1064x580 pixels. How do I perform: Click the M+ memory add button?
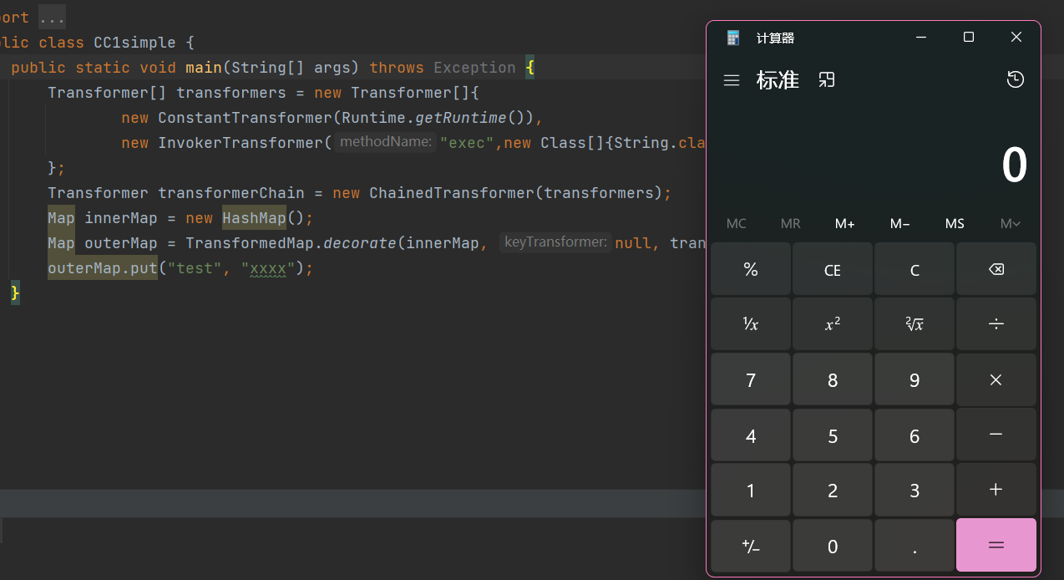pyautogui.click(x=844, y=223)
